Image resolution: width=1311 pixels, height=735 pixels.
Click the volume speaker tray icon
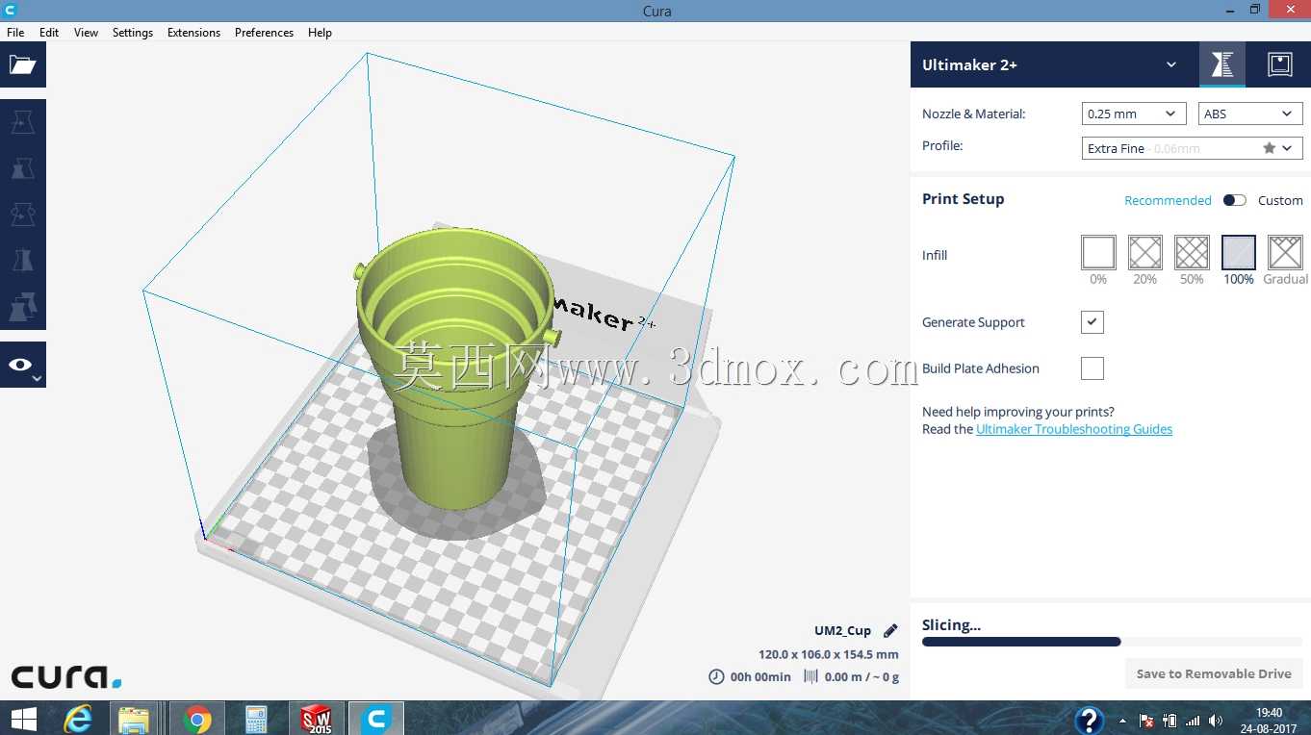pyautogui.click(x=1216, y=721)
